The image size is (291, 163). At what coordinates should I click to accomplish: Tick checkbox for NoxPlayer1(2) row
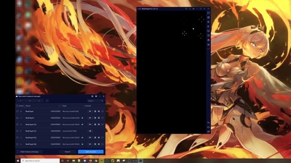(17, 138)
